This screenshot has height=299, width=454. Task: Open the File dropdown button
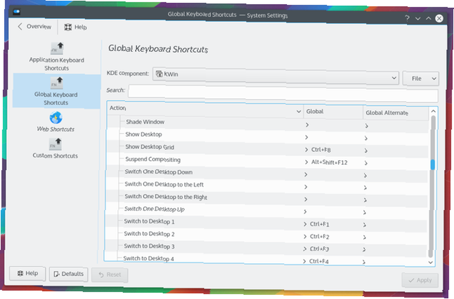pyautogui.click(x=421, y=78)
